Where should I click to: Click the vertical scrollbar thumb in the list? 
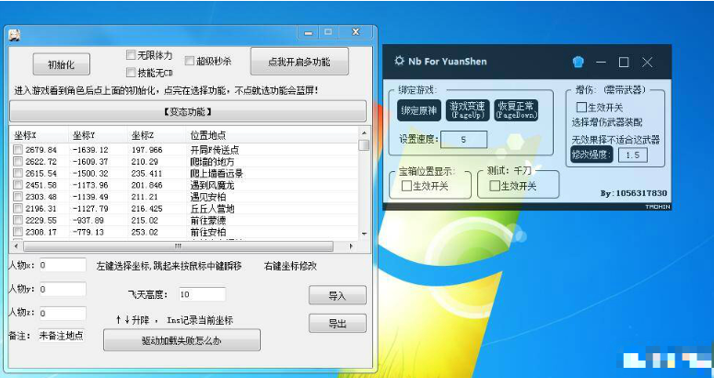tap(364, 145)
